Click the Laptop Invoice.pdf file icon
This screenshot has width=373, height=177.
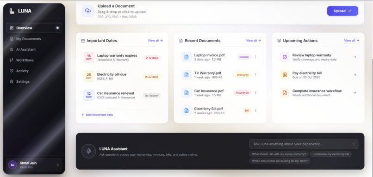click(x=186, y=57)
